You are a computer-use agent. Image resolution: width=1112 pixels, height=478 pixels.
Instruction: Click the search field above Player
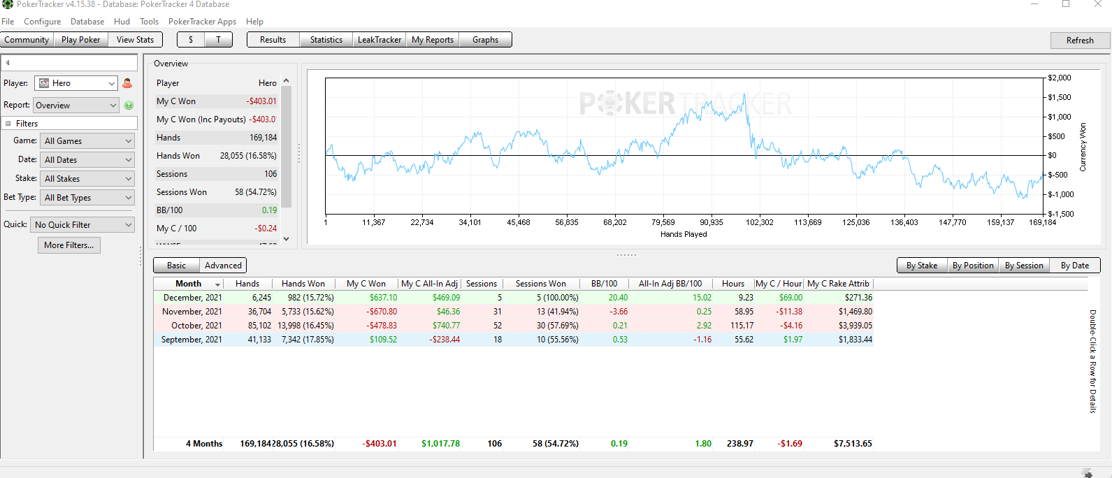coord(70,63)
